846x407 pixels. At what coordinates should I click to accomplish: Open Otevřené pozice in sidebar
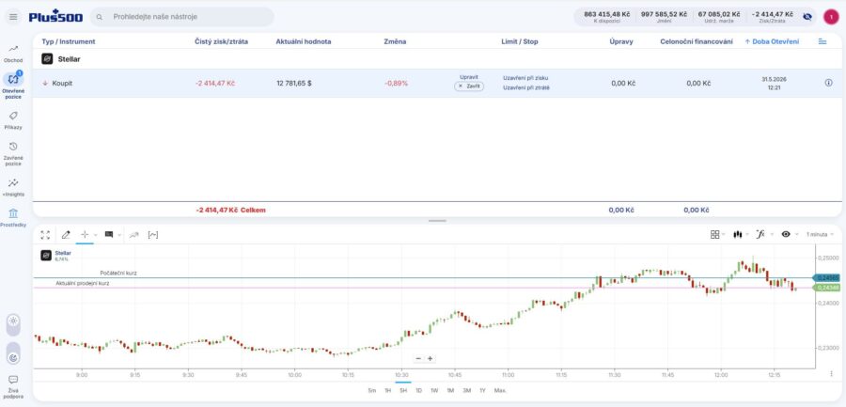[13, 86]
